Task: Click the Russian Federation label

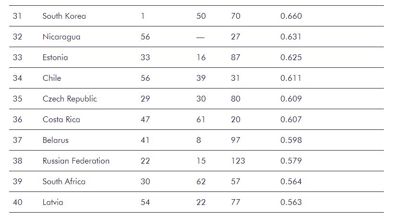Action: [76, 161]
